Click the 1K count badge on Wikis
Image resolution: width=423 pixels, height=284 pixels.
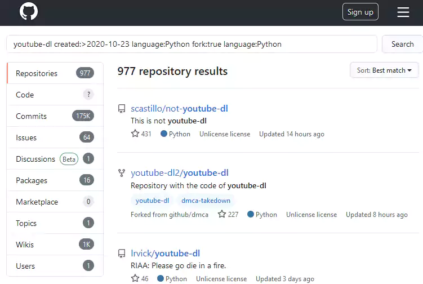click(x=87, y=245)
